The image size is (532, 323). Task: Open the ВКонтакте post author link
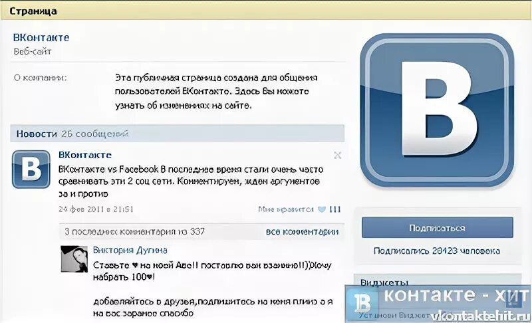85,155
